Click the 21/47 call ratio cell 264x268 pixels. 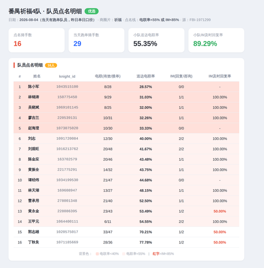[108, 180]
